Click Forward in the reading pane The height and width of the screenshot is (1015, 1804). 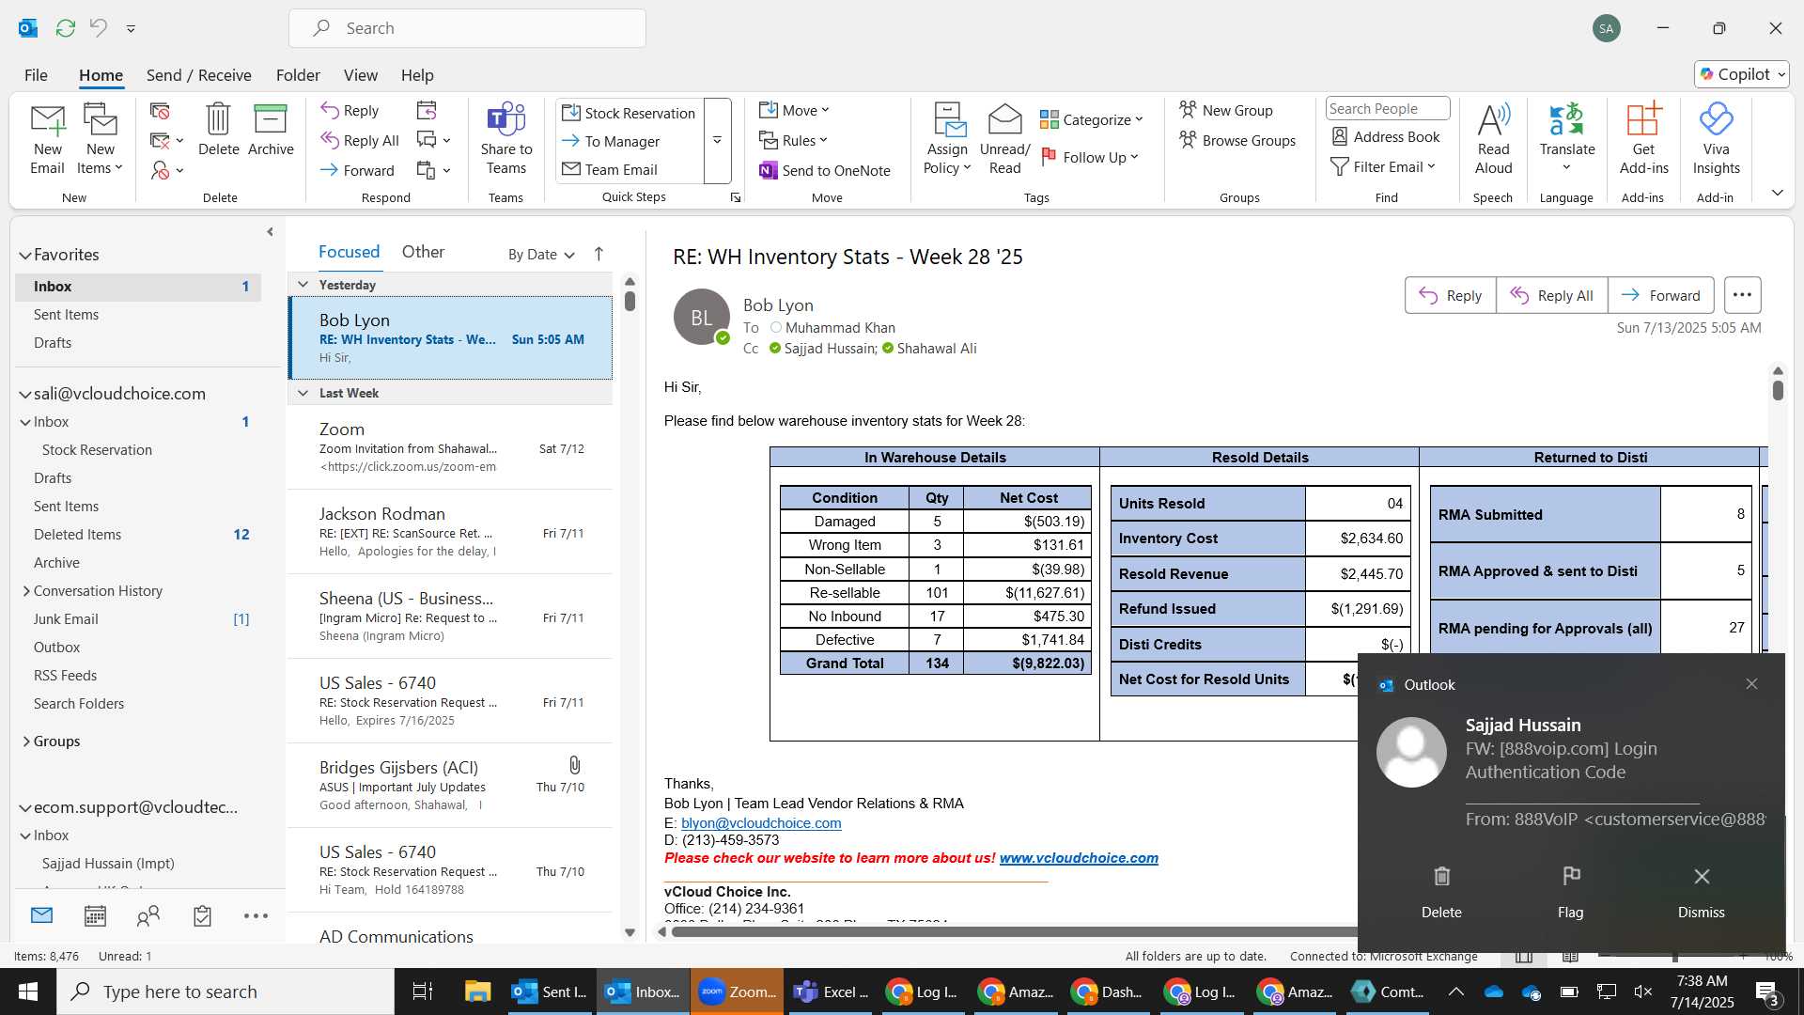1660,295
